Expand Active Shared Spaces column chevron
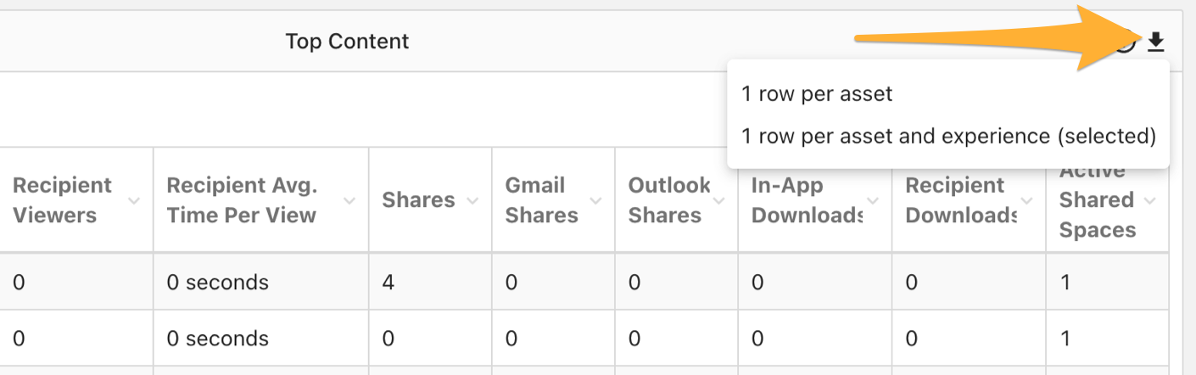 [1150, 200]
